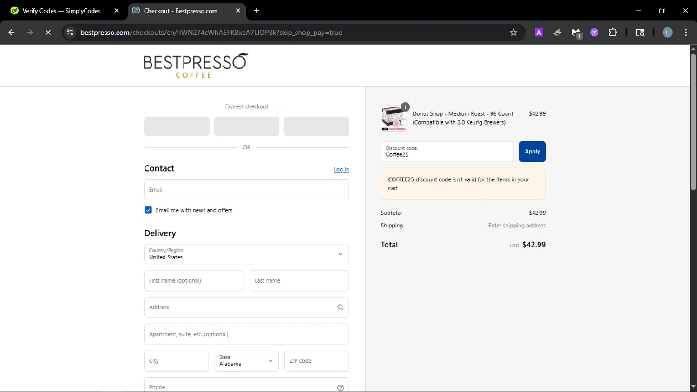Click the Apartment, suite, etc. field
Screen dimensions: 697x392
246,334
